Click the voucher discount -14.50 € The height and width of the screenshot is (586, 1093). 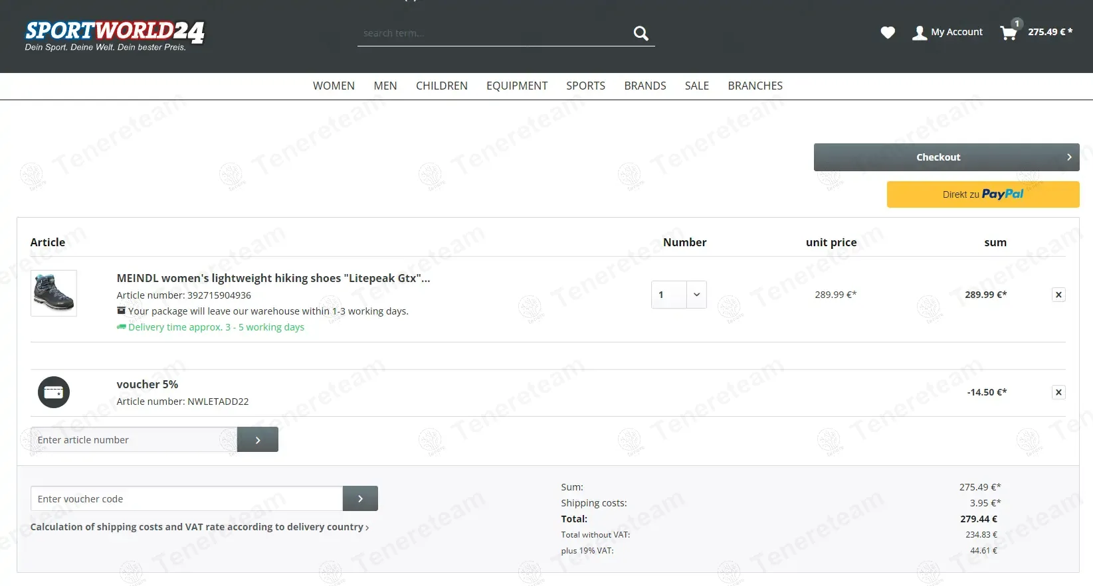click(x=987, y=392)
